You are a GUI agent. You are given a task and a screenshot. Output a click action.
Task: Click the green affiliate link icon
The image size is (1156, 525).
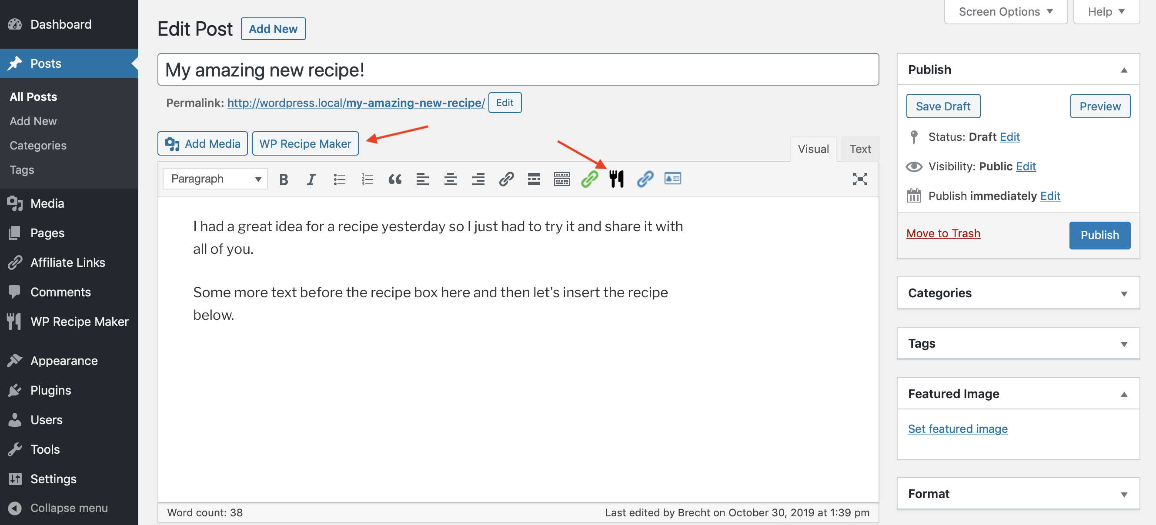(589, 179)
